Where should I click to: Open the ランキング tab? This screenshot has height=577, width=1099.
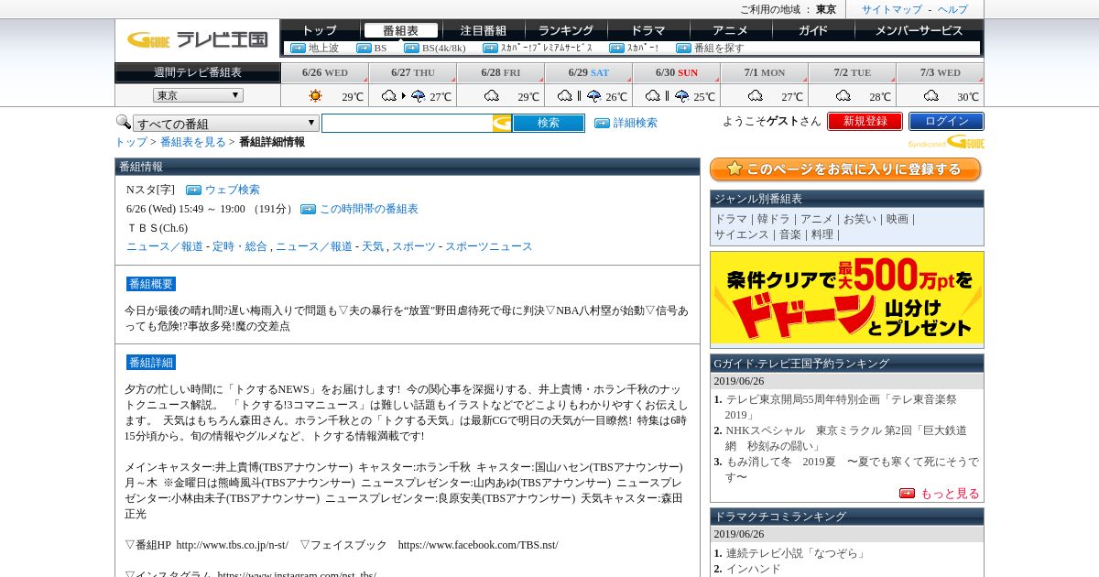pyautogui.click(x=565, y=30)
